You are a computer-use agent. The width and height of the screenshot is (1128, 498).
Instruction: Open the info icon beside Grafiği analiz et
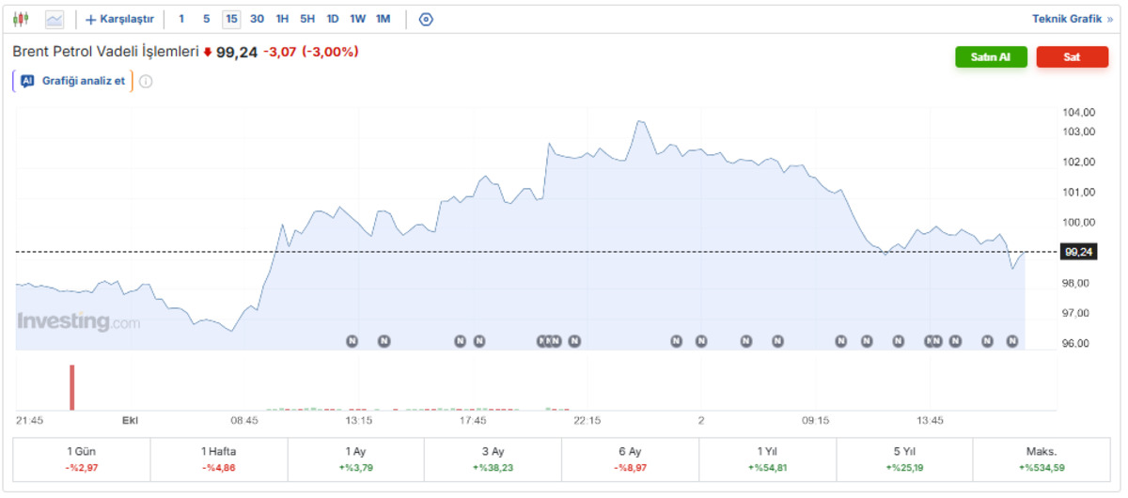point(147,81)
